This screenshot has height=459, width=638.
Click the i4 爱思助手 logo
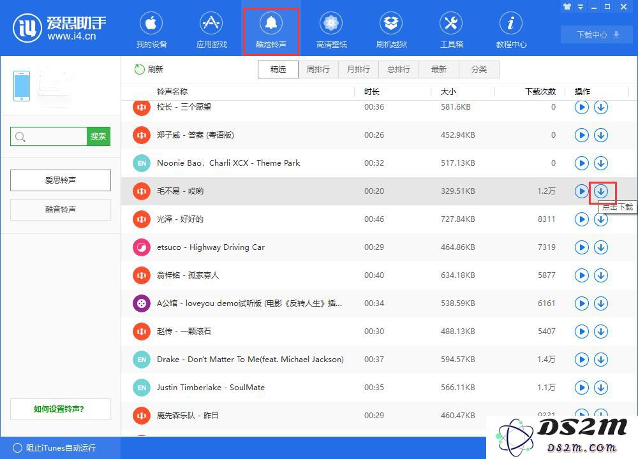(59, 28)
